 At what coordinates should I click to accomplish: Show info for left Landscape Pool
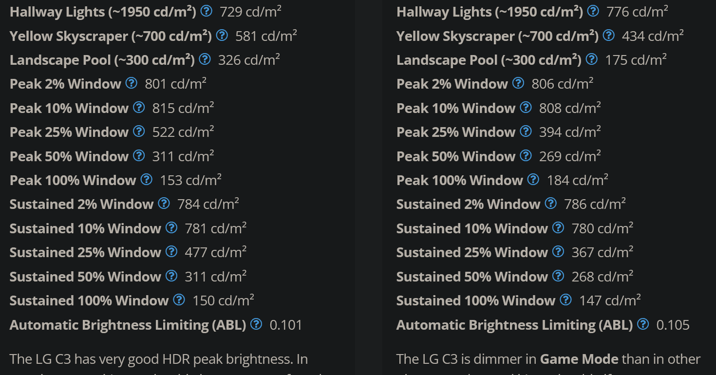pos(205,59)
